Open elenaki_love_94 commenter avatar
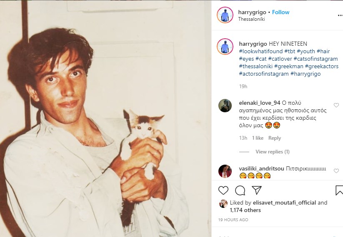Viewport: 343px width, 237px height. point(225,106)
